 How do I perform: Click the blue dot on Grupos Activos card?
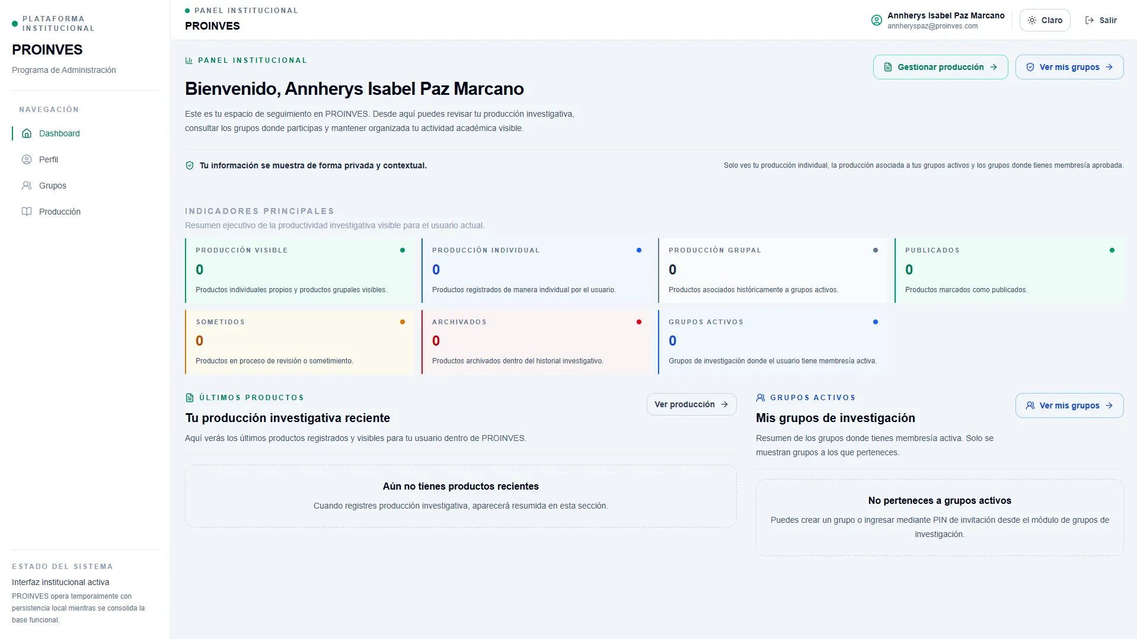click(876, 322)
